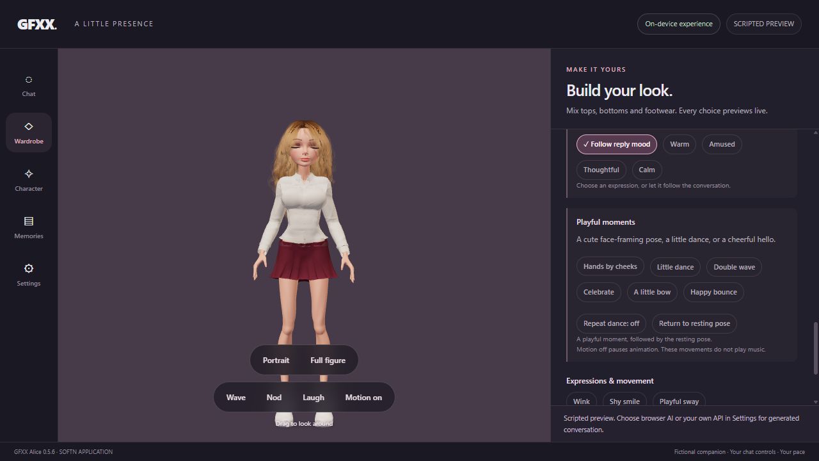The height and width of the screenshot is (461, 819).
Task: Switch to Full figure view
Action: (328, 360)
